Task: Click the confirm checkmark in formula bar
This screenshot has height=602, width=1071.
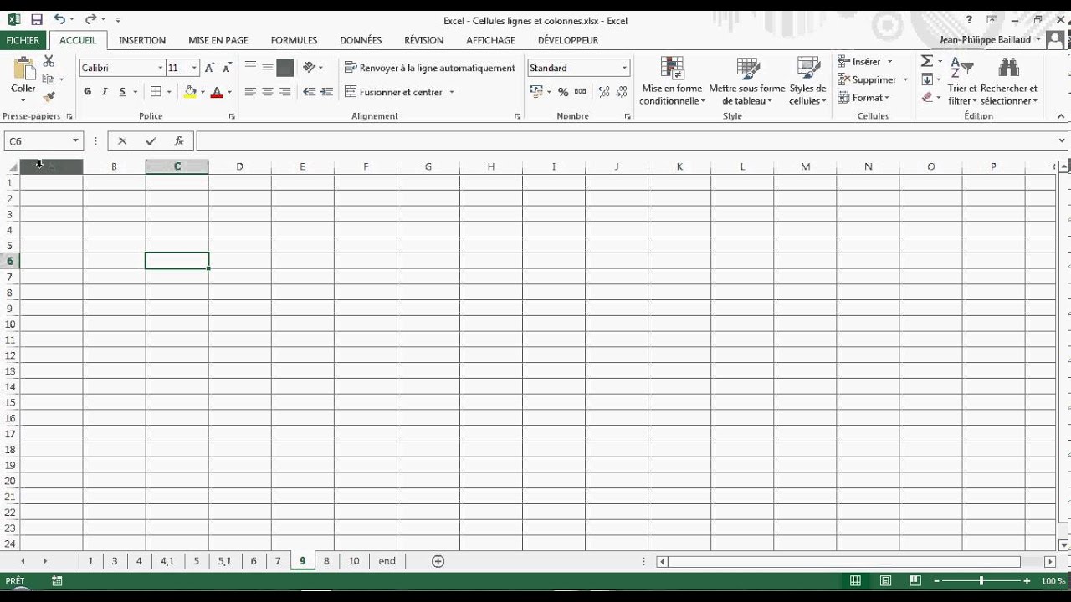Action: 151,141
